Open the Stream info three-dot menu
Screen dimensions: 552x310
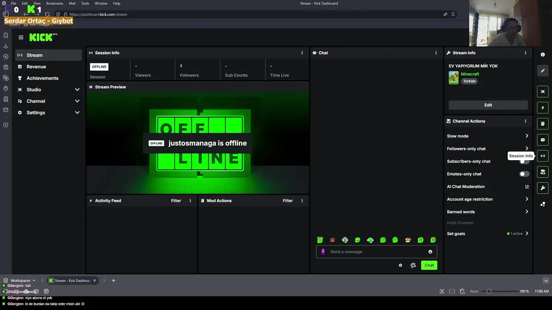tap(525, 53)
